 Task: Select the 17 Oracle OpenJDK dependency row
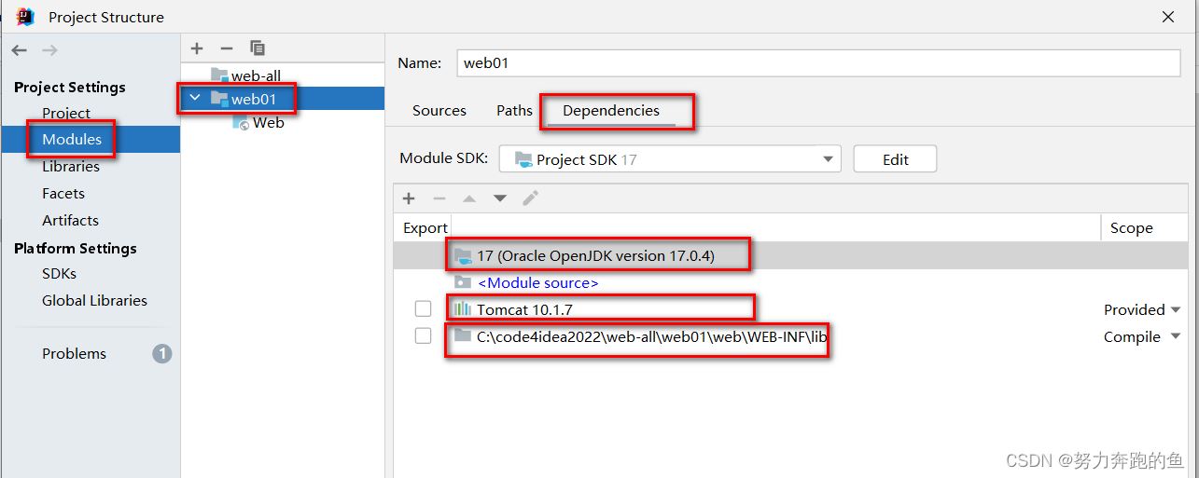(x=788, y=255)
